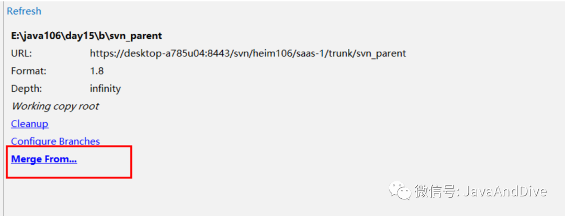Viewport: 565px width, 216px height.
Task: Click the Depth field label
Action: point(26,88)
